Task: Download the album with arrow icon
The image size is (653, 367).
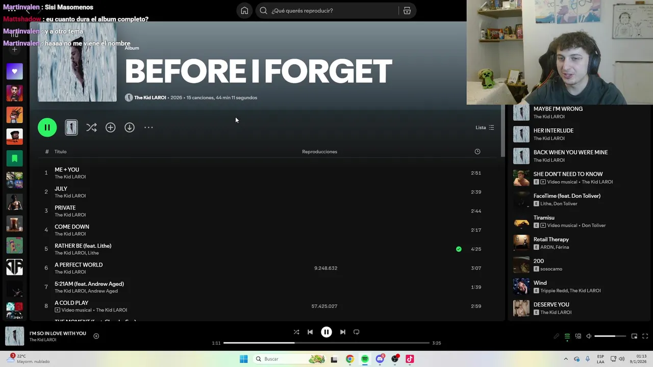Action: point(130,127)
